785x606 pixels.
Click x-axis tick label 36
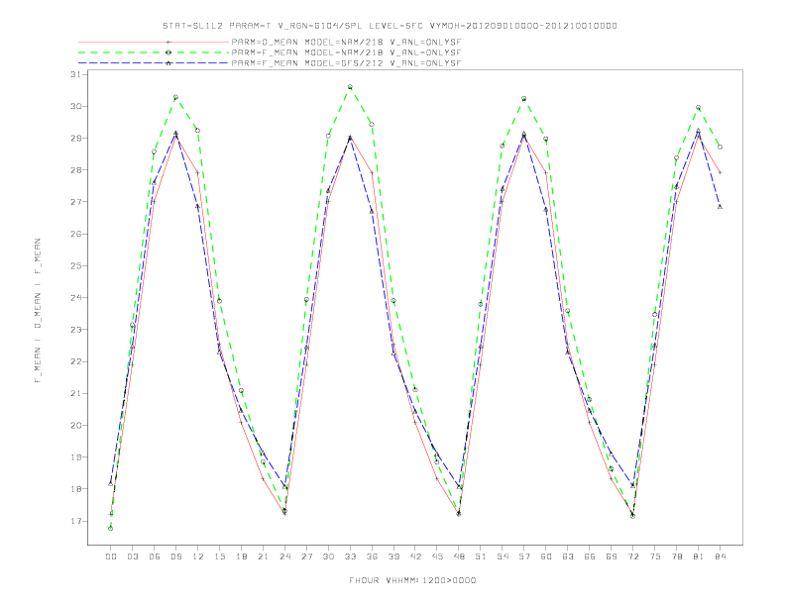click(372, 556)
